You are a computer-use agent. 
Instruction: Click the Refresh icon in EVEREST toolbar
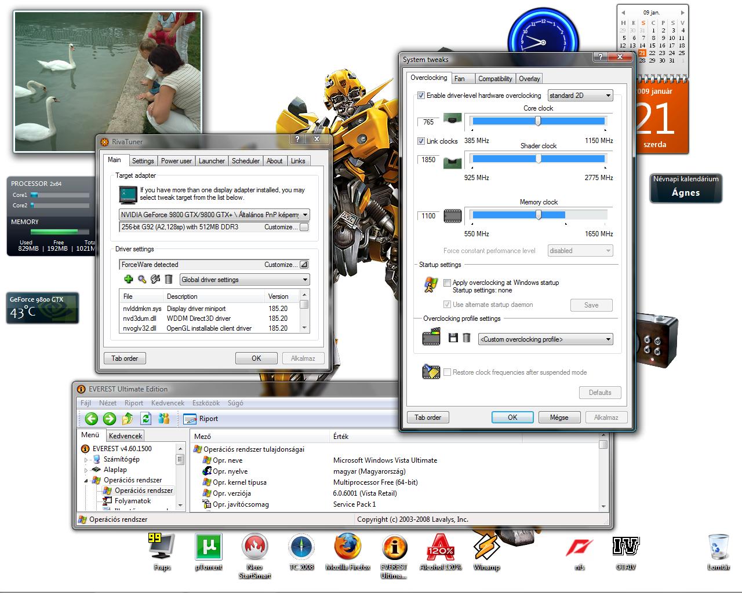click(146, 419)
